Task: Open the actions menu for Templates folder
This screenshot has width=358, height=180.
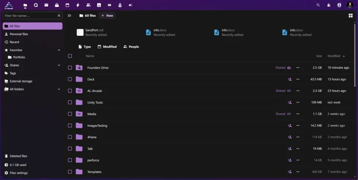Action: (x=298, y=172)
